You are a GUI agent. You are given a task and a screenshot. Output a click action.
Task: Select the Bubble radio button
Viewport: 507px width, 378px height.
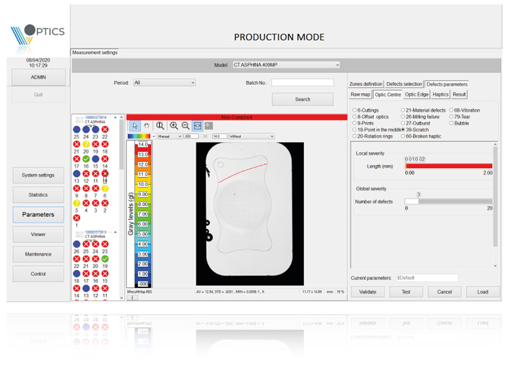[451, 123]
